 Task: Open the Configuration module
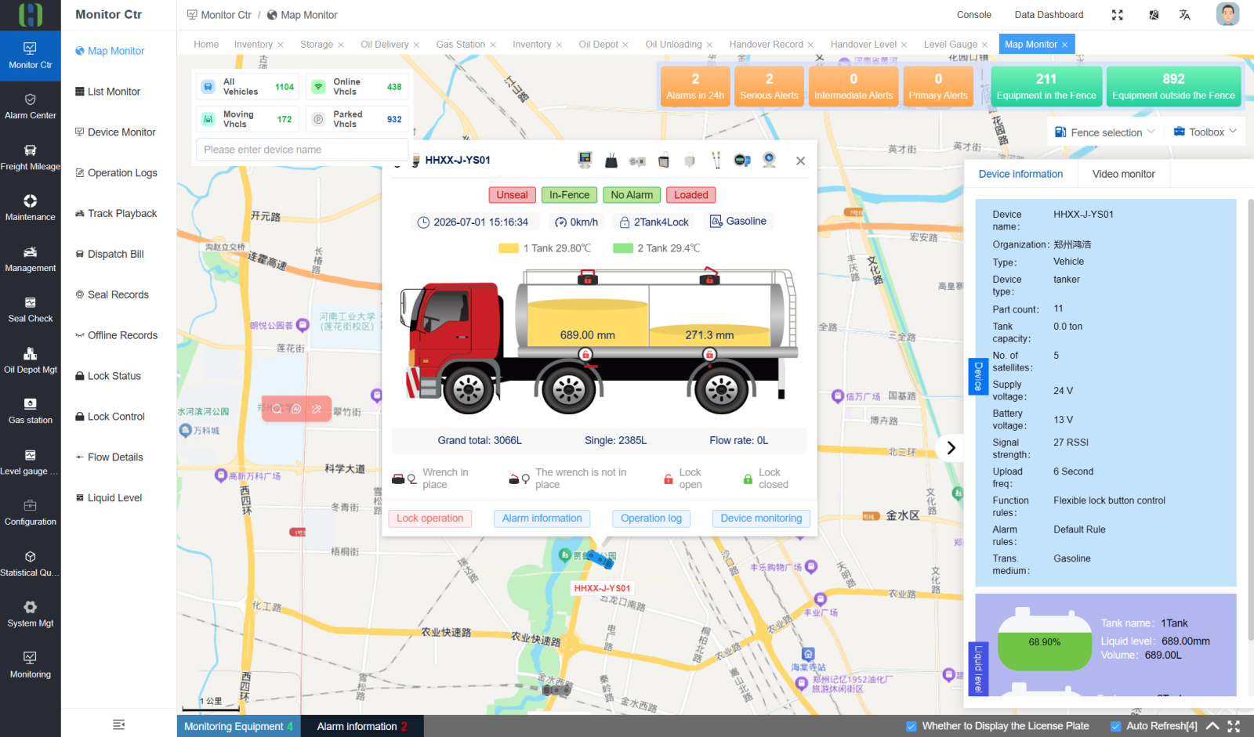coord(30,513)
